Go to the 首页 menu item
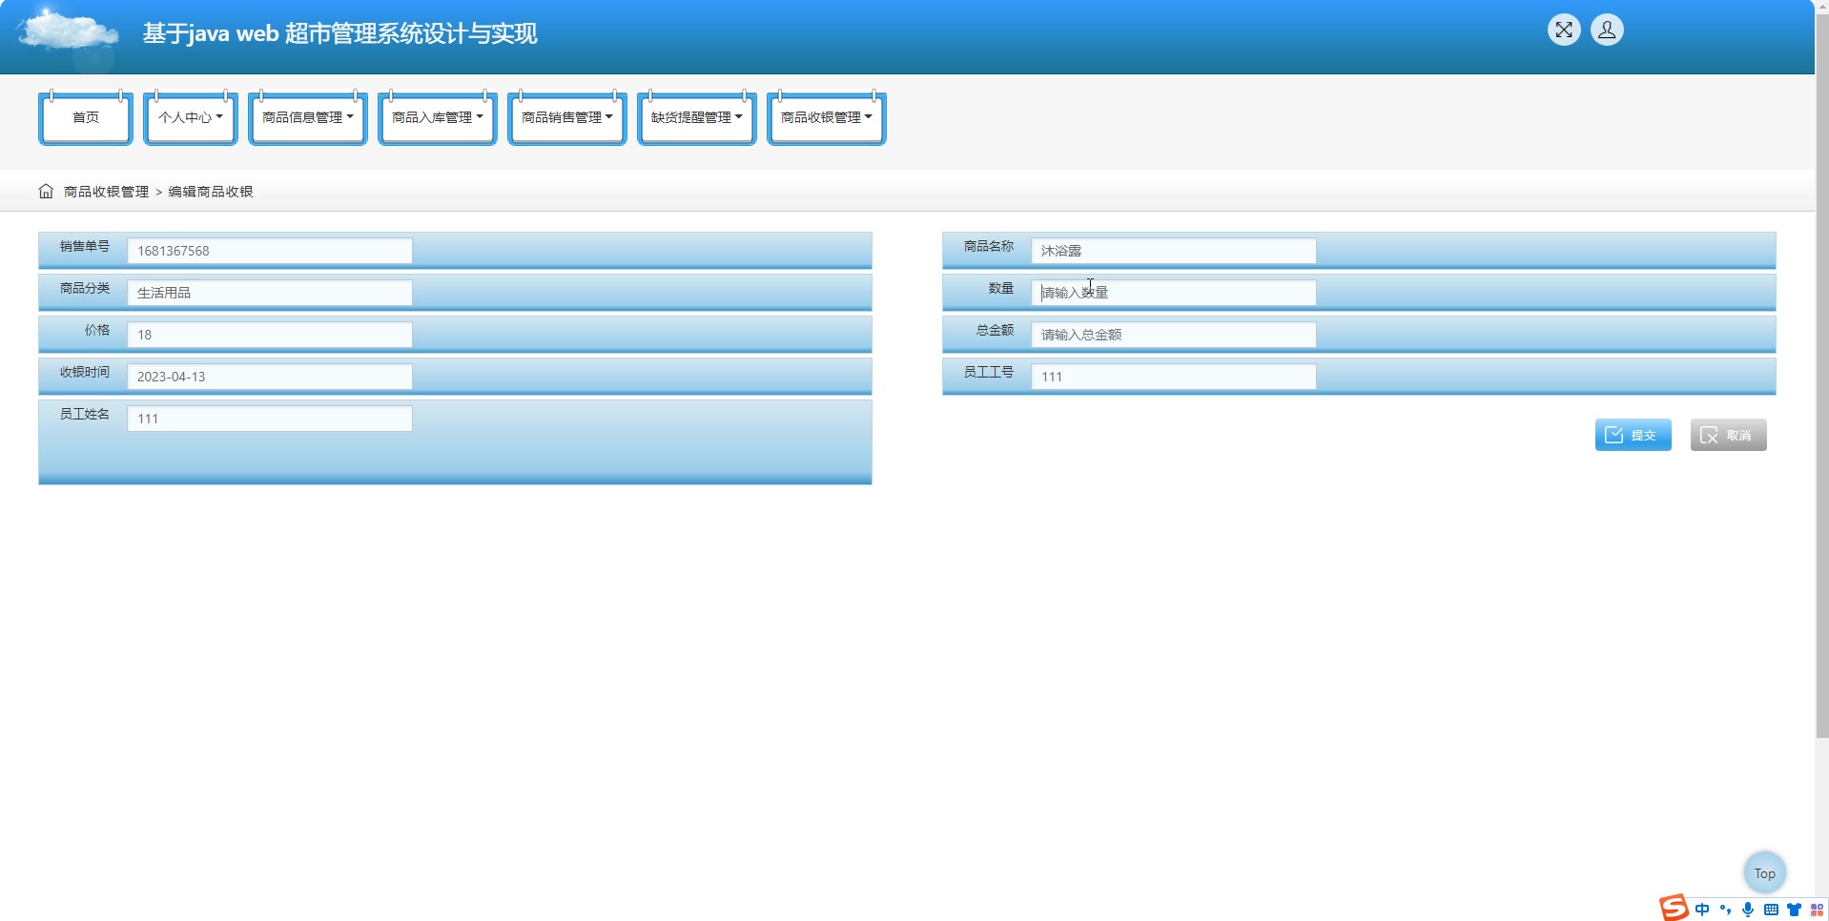This screenshot has height=921, width=1829. 86,117
